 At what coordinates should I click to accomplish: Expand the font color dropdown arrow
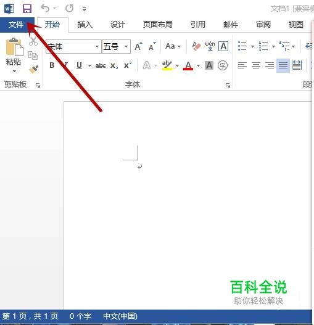point(199,66)
